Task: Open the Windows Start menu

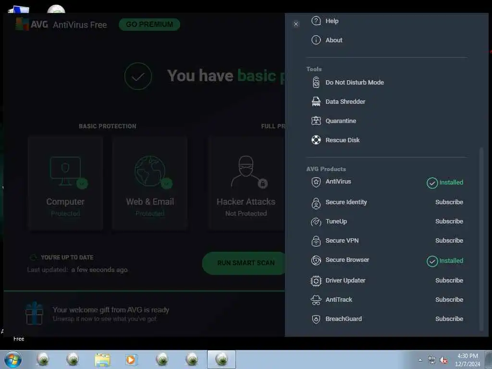Action: [x=13, y=359]
